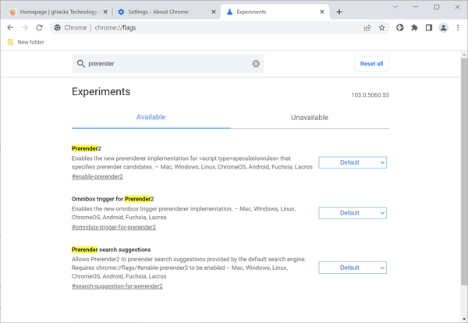This screenshot has height=323, width=468.
Task: Click the Prerender search suggestions title
Action: click(111, 250)
